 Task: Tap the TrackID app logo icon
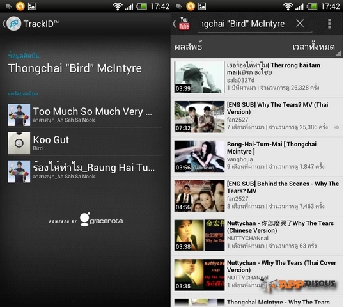(x=13, y=24)
